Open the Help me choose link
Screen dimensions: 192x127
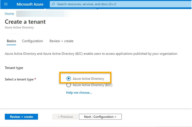(x=79, y=92)
